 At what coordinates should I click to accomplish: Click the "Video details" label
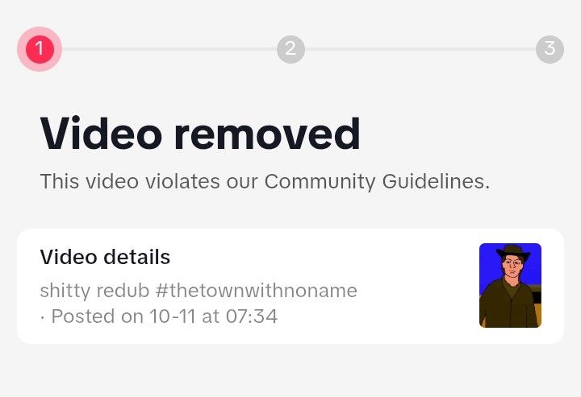[105, 257]
